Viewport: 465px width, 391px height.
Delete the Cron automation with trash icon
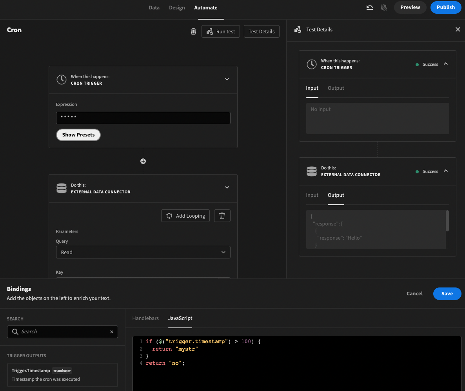click(193, 31)
